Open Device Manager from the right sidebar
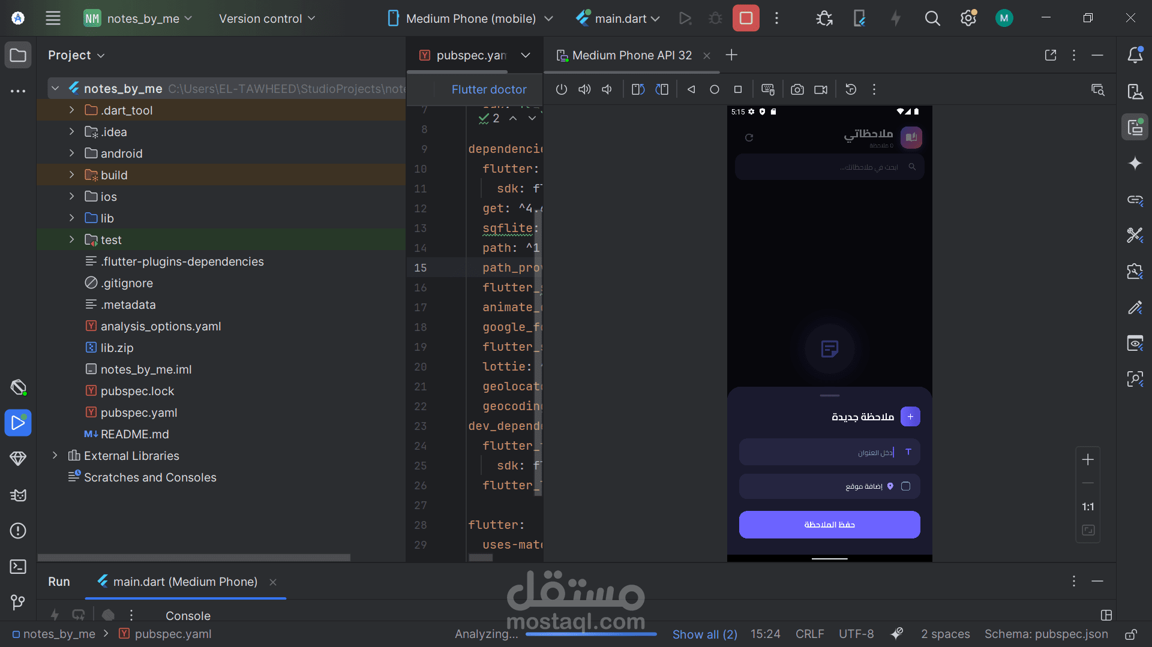This screenshot has width=1152, height=647. (1135, 92)
